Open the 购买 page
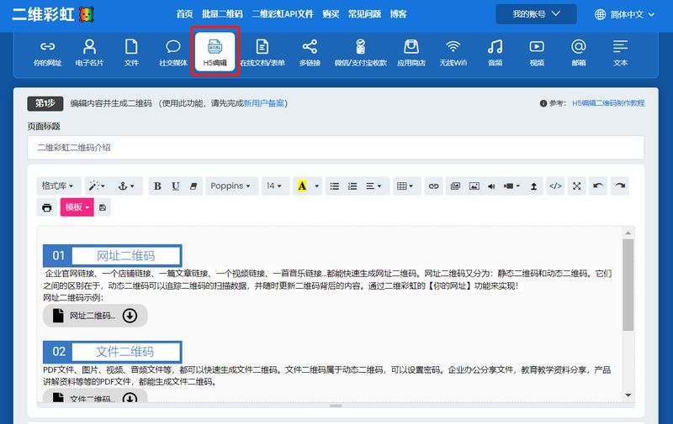The height and width of the screenshot is (424, 673). click(331, 14)
